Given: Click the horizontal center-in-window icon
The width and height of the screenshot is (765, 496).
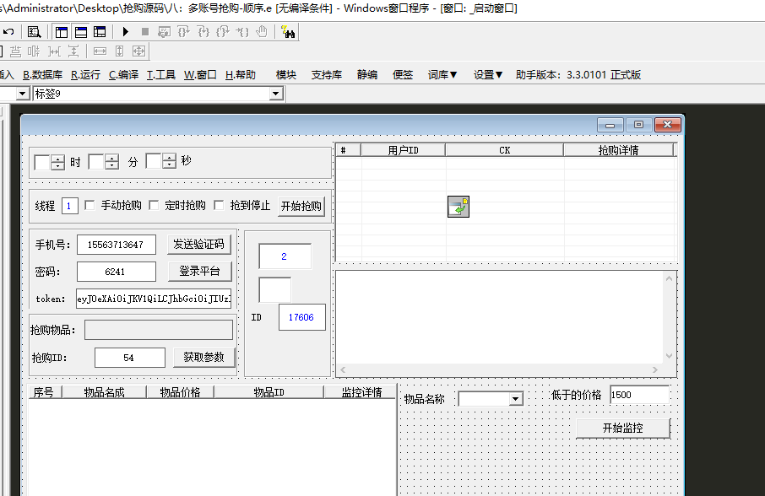Looking at the screenshot, I should coord(15,51).
